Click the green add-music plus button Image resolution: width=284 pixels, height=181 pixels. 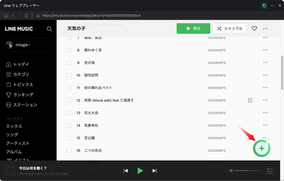pos(262,148)
